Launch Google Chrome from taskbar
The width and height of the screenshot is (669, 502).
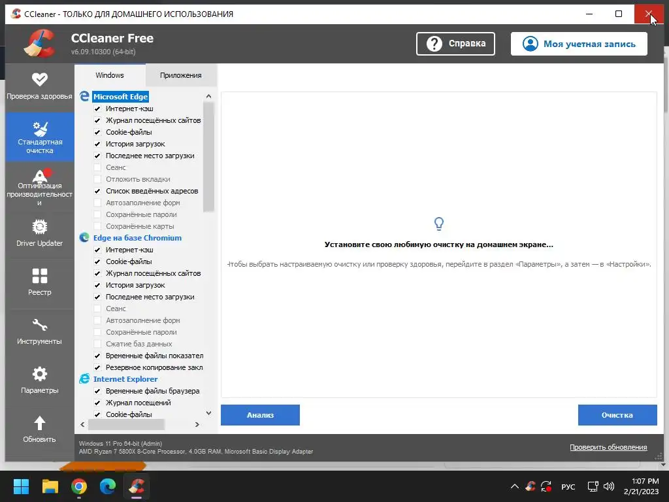tap(79, 486)
